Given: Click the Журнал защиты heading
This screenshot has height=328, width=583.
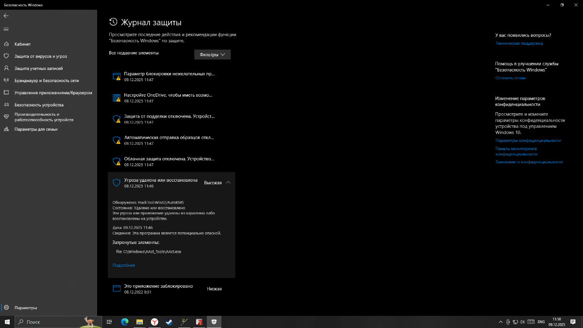Looking at the screenshot, I should (151, 22).
